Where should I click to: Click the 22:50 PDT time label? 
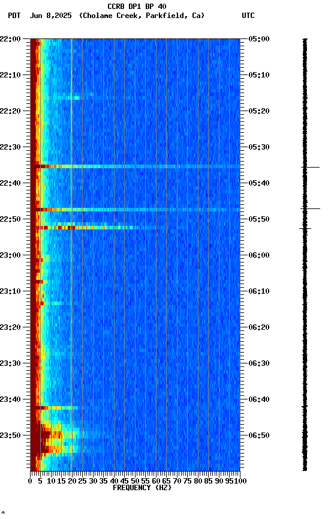[10, 219]
